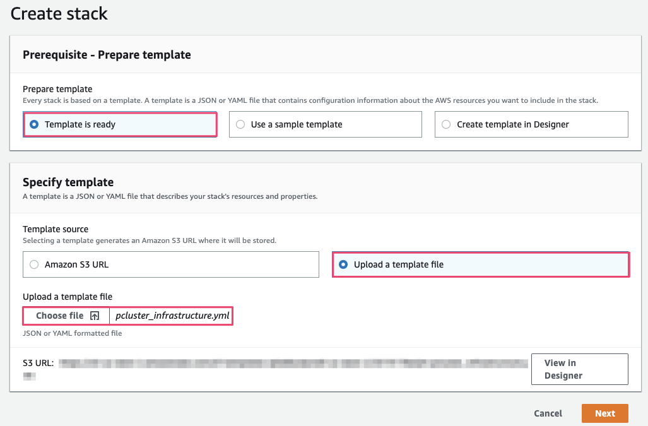Viewport: 648px width, 426px height.
Task: Click the Create stack page heading
Action: click(x=59, y=13)
